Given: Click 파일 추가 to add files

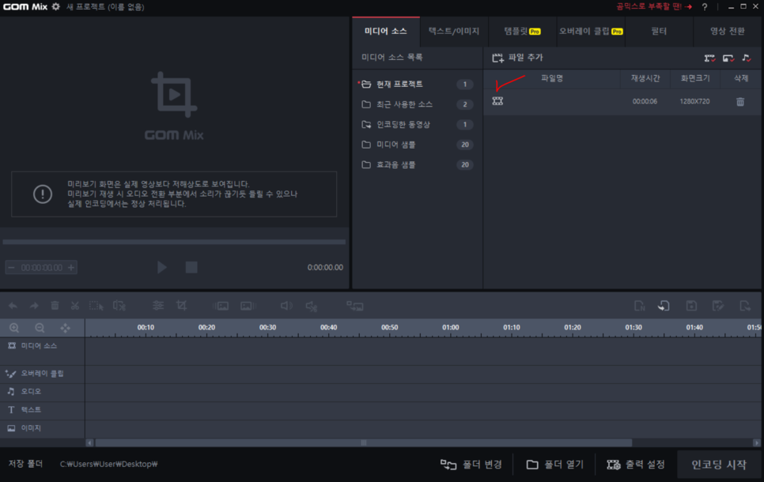Looking at the screenshot, I should pos(517,58).
